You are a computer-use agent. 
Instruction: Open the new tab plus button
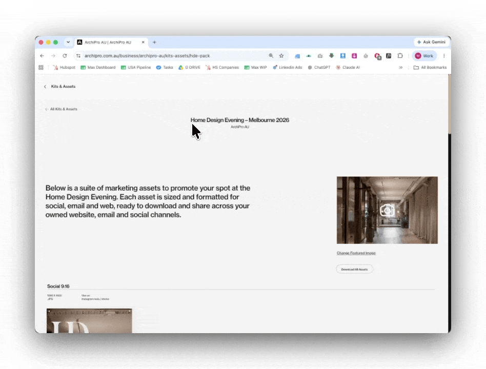[154, 42]
